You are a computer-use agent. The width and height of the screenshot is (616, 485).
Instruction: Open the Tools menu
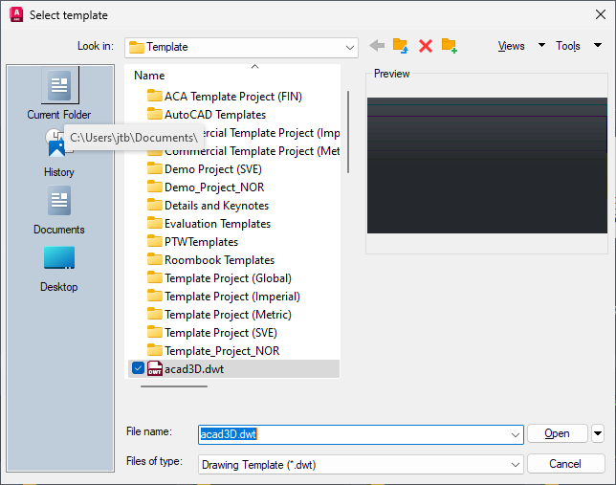point(567,46)
